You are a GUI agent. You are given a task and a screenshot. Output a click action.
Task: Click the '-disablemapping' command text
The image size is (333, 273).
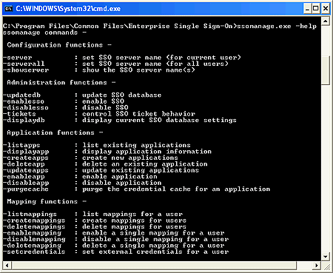click(34, 239)
